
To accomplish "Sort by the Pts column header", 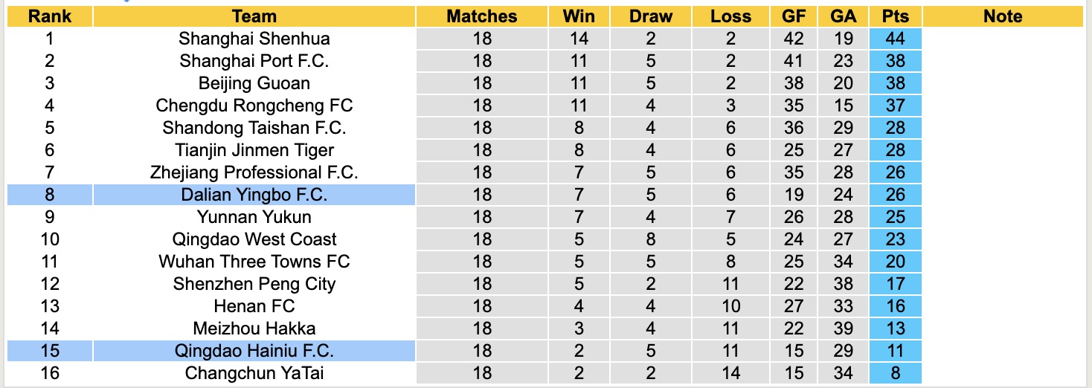I will coord(896,16).
